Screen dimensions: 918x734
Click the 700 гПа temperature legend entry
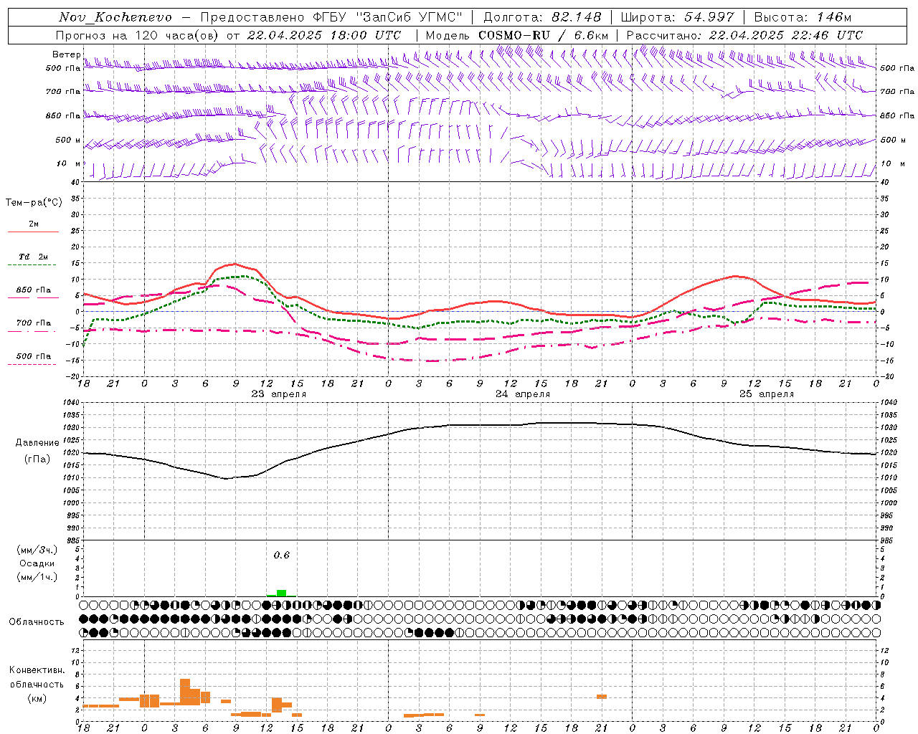tap(34, 323)
